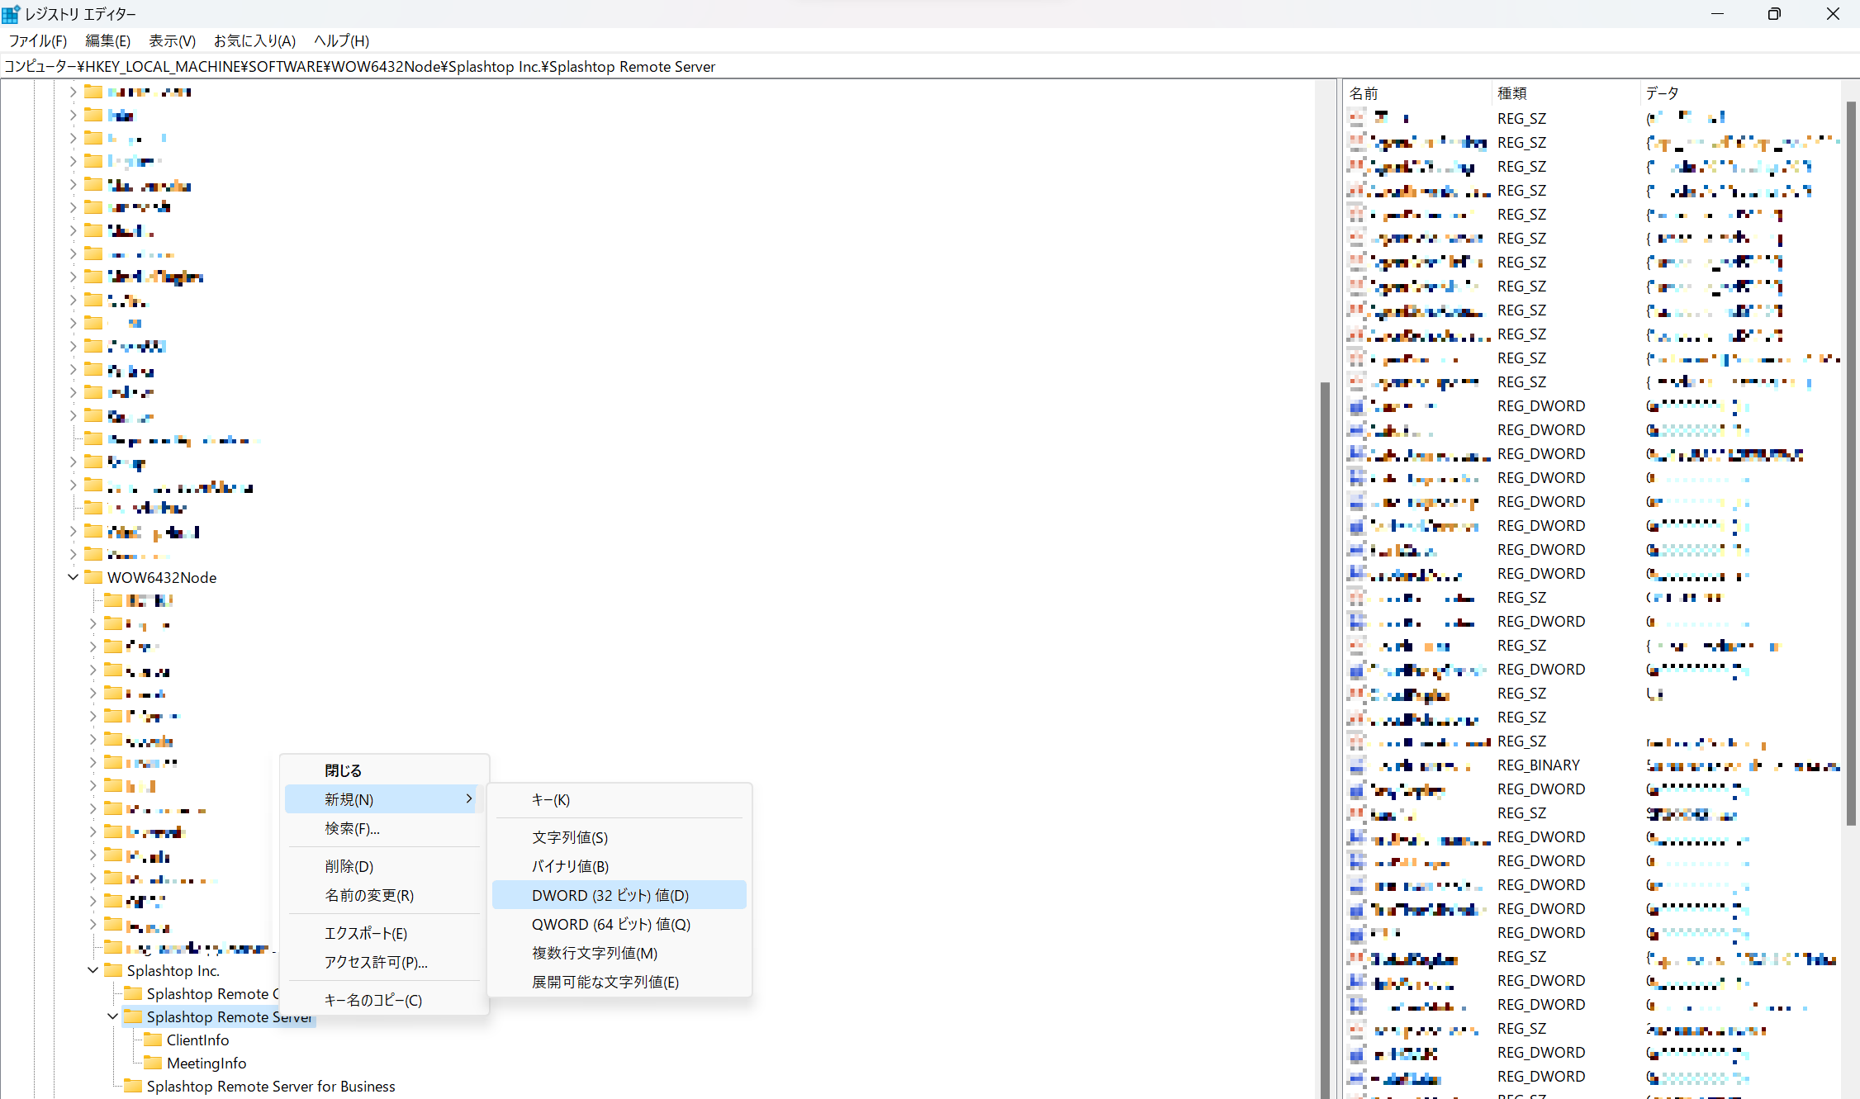The image size is (1860, 1099).
Task: Sort values by 名前 column header
Action: pos(1418,93)
